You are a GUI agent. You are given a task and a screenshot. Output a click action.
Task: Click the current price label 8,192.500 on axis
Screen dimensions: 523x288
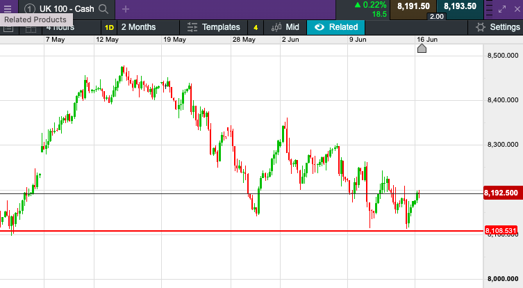coord(500,193)
